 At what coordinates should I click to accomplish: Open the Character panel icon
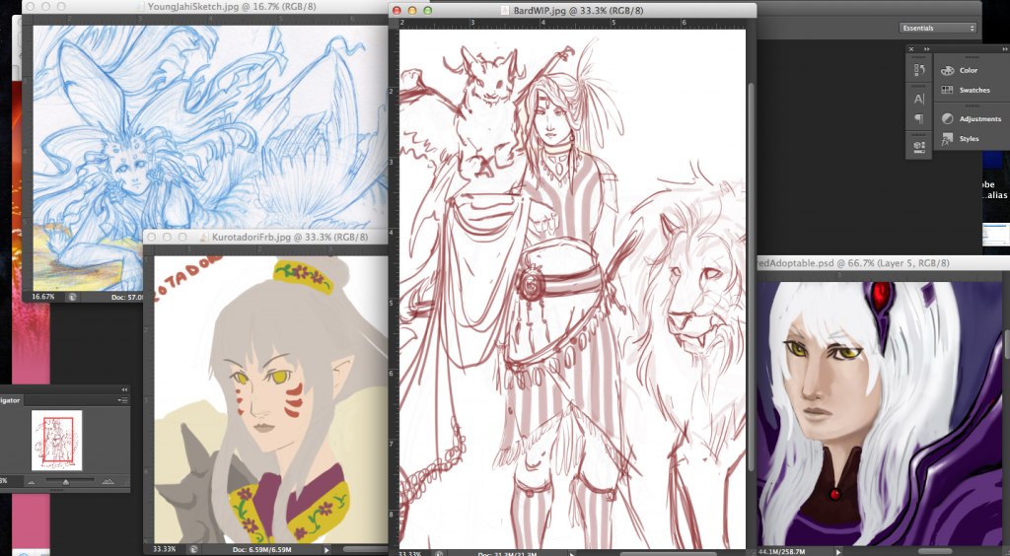tap(918, 99)
